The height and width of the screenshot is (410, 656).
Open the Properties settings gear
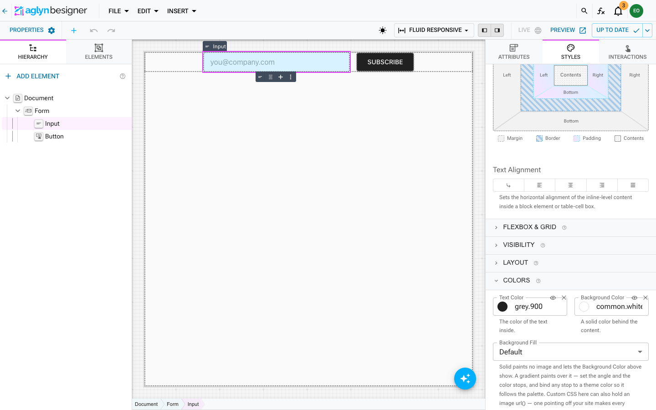tap(51, 31)
